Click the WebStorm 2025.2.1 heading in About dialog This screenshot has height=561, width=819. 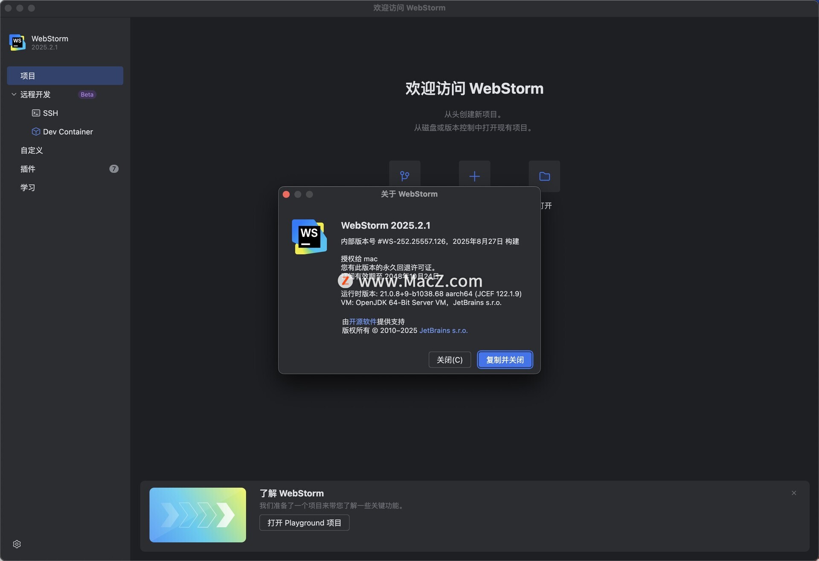386,225
